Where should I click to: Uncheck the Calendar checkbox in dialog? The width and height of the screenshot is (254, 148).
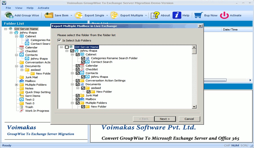tap(78, 66)
